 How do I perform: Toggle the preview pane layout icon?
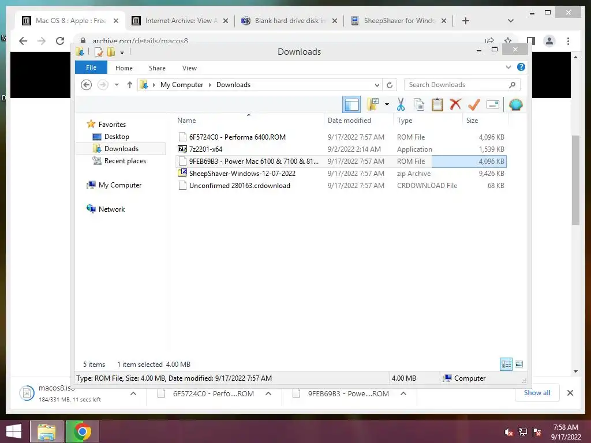(351, 104)
